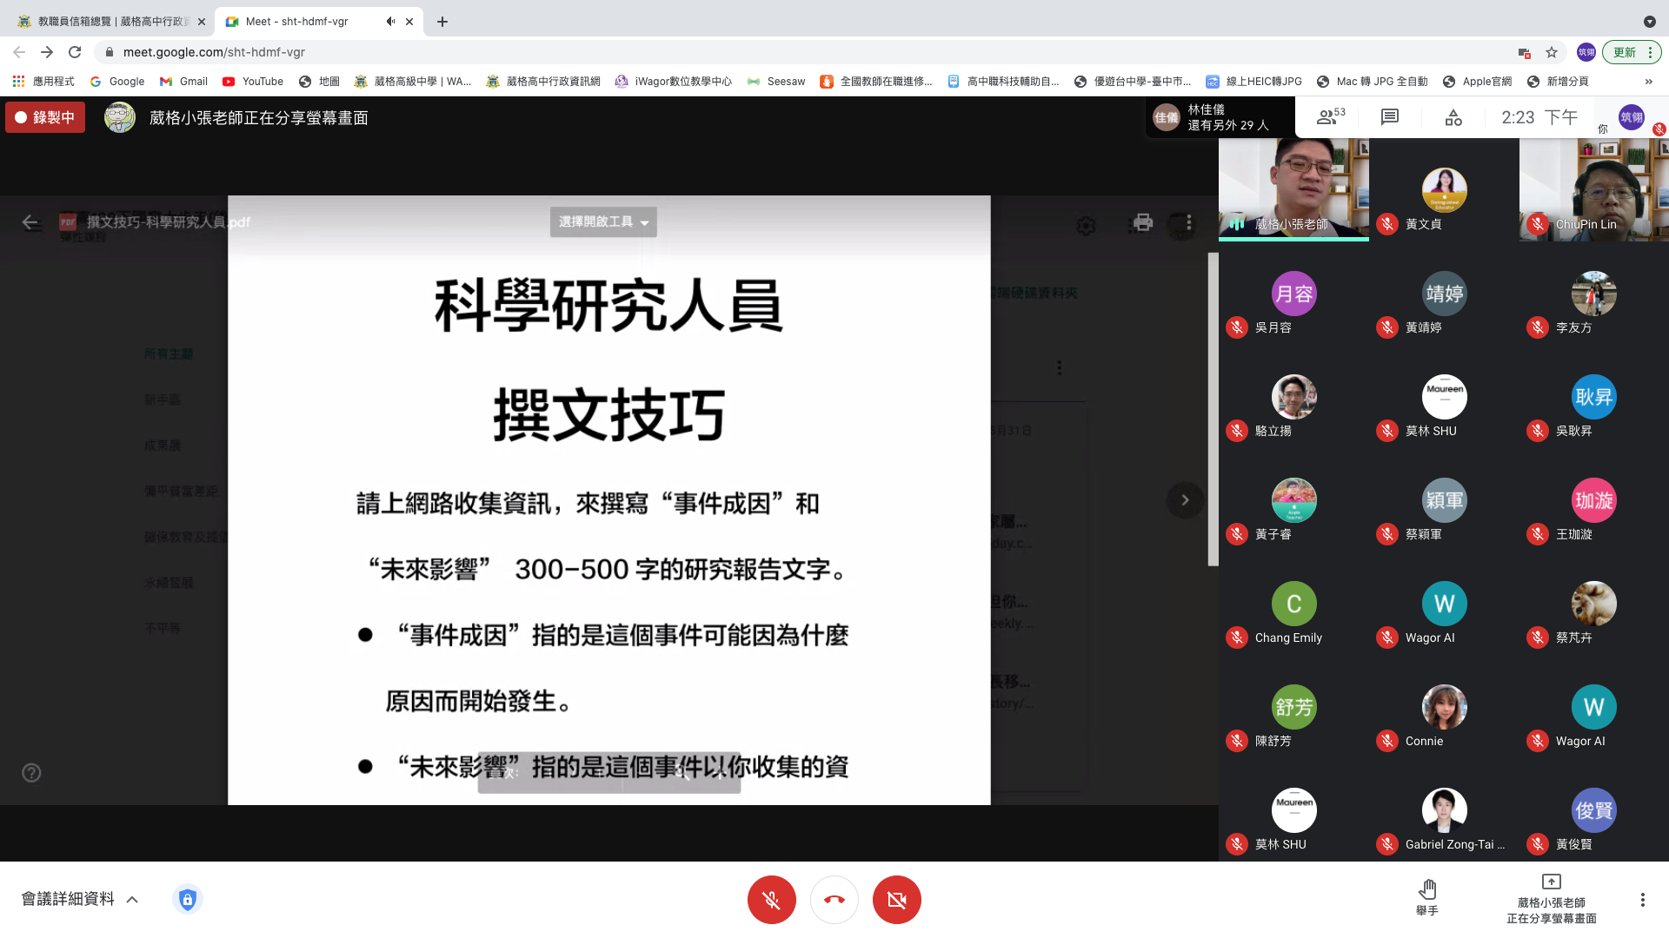Open the participants list icon
Image resolution: width=1669 pixels, height=938 pixels.
[x=1328, y=117]
